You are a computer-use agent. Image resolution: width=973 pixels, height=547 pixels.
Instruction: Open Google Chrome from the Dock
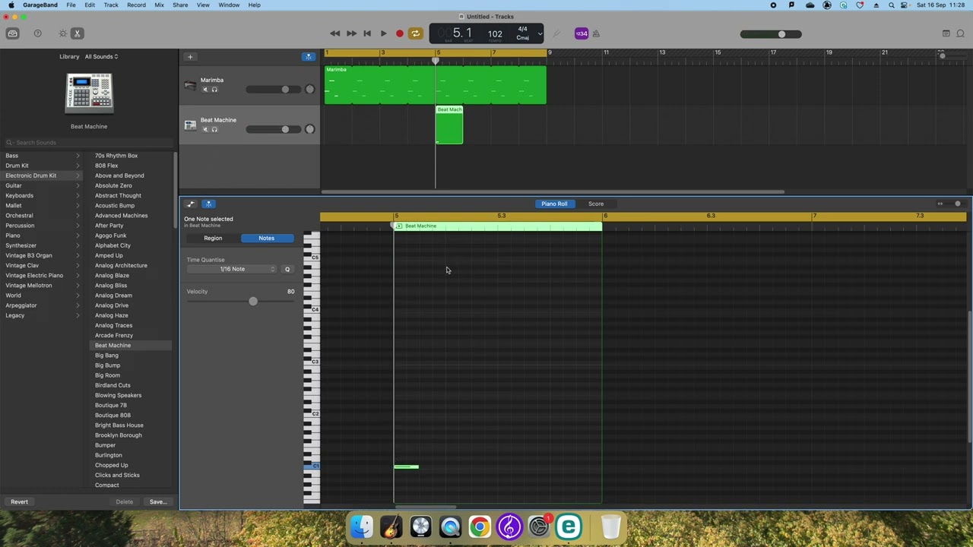(480, 526)
